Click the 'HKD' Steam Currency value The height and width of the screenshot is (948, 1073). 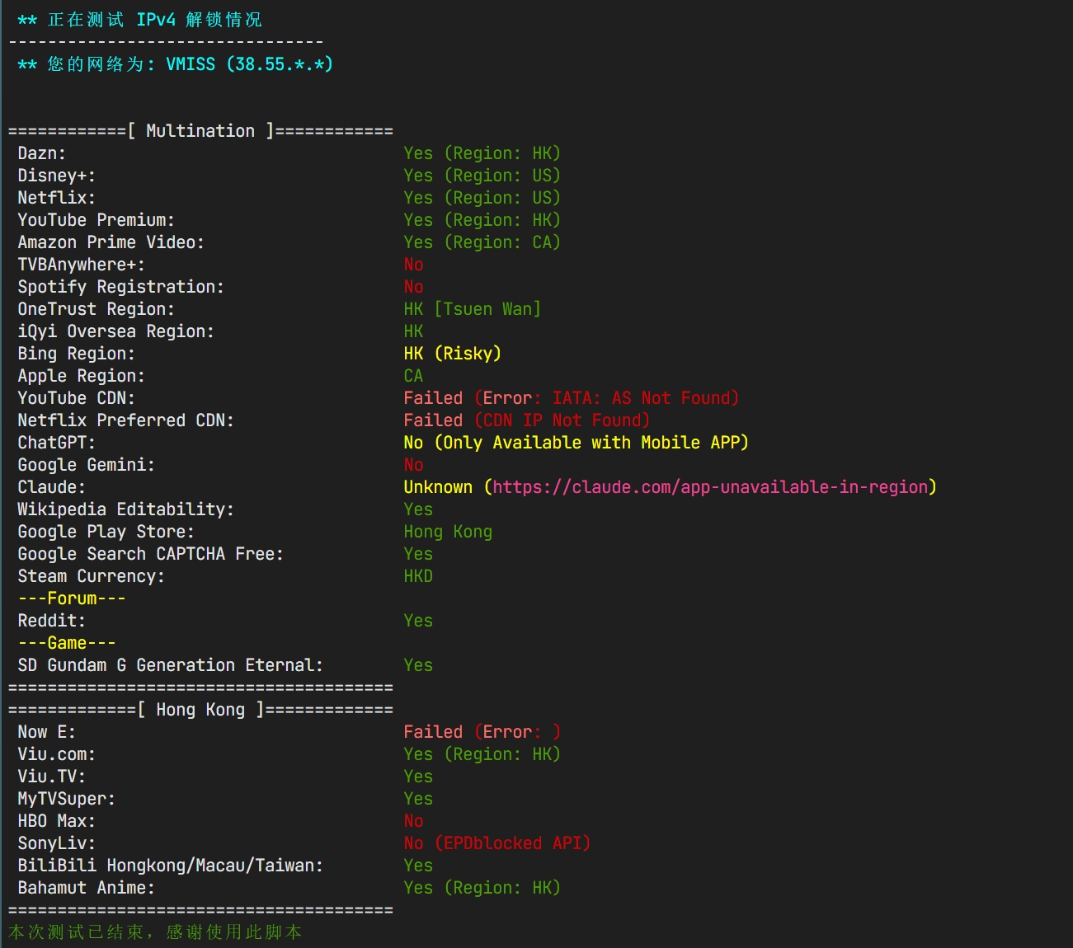(x=418, y=576)
